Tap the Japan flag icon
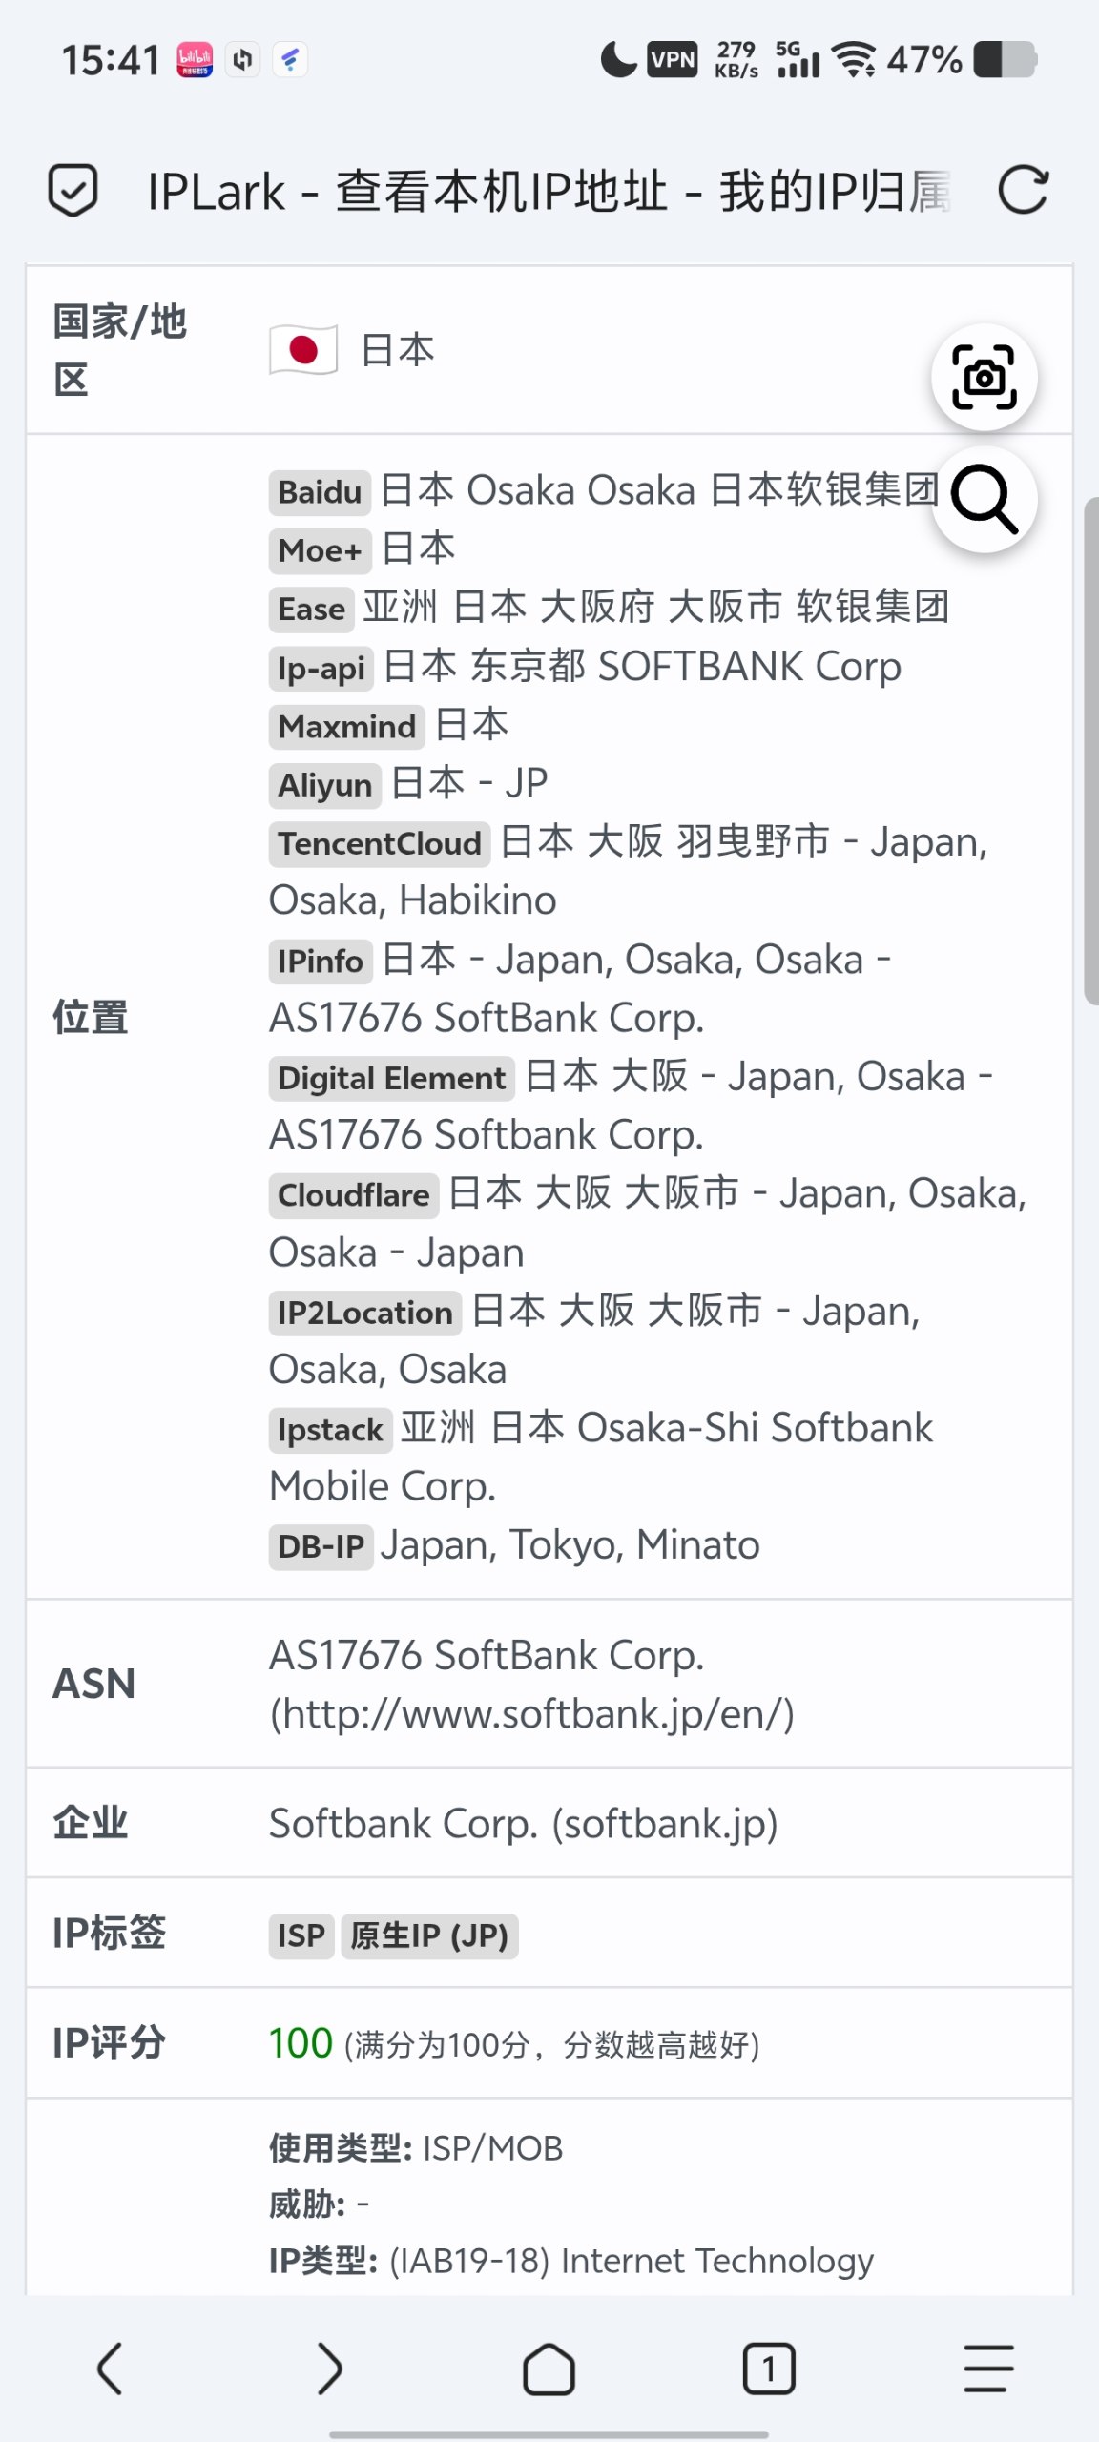Image resolution: width=1099 pixels, height=2442 pixels. pyautogui.click(x=303, y=350)
